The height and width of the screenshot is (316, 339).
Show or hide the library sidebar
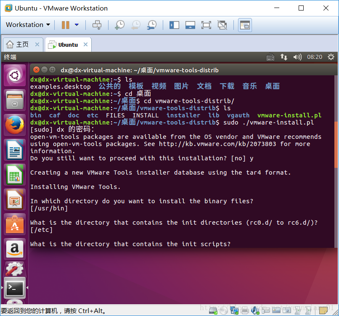click(x=174, y=25)
